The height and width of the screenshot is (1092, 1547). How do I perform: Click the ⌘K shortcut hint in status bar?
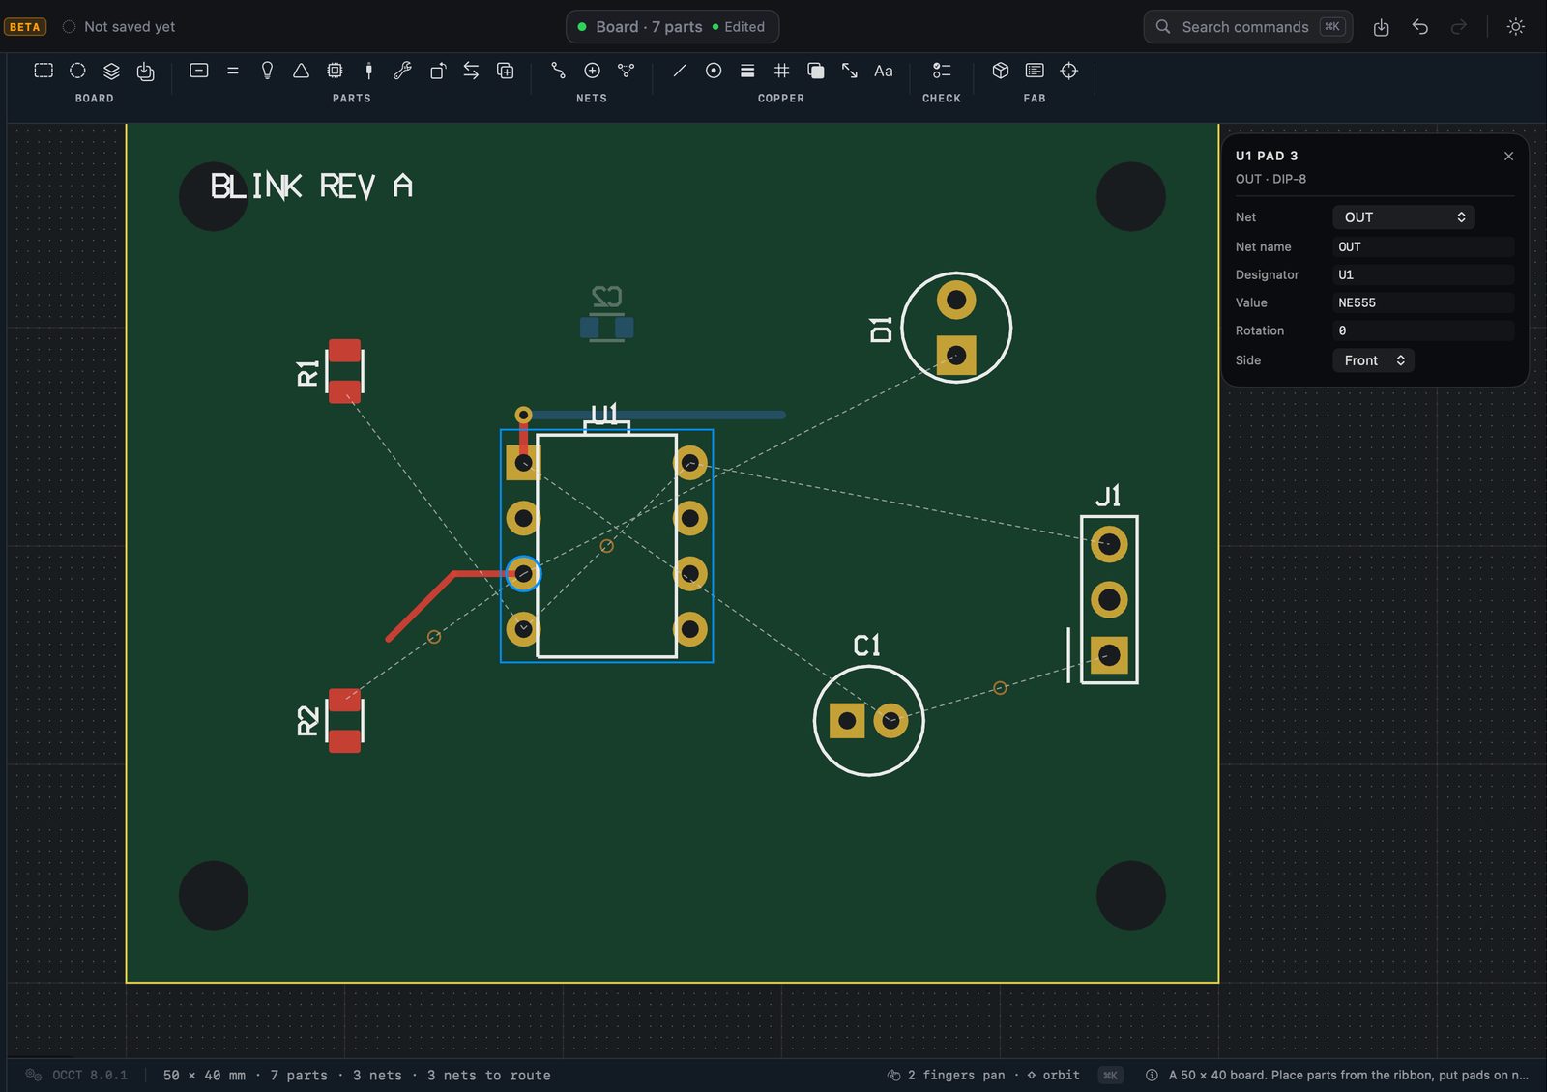coord(1110,1076)
